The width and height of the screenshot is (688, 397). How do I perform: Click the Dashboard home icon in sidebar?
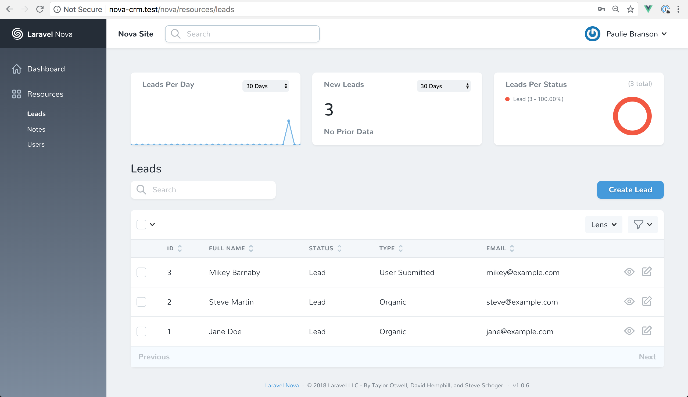click(x=17, y=69)
